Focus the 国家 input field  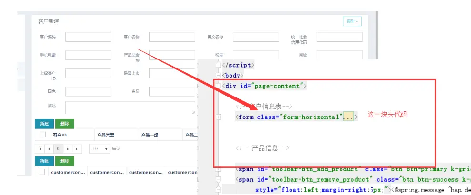[88, 91]
